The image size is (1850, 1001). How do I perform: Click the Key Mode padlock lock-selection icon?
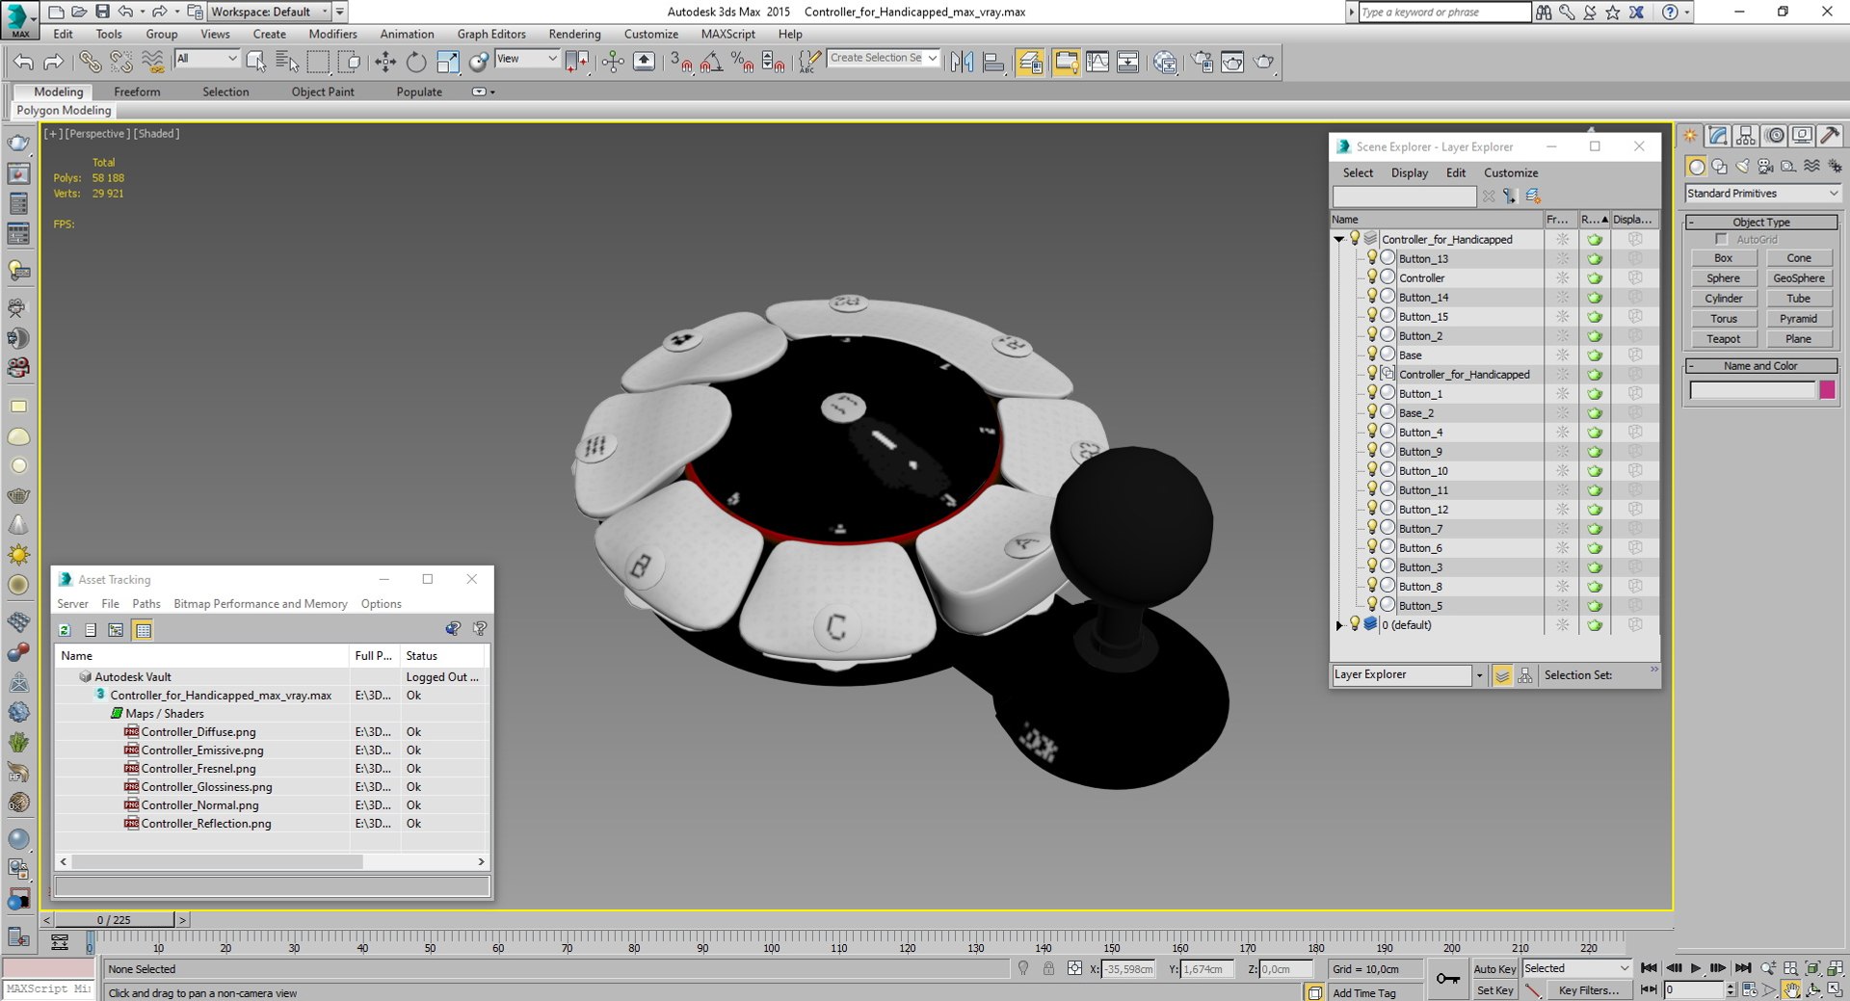coord(1048,968)
